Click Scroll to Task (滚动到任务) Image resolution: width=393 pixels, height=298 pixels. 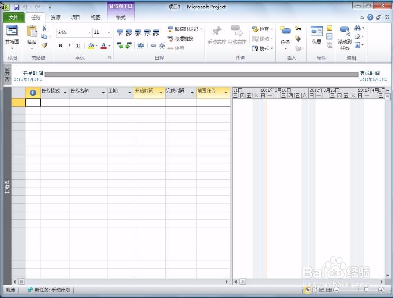click(345, 38)
